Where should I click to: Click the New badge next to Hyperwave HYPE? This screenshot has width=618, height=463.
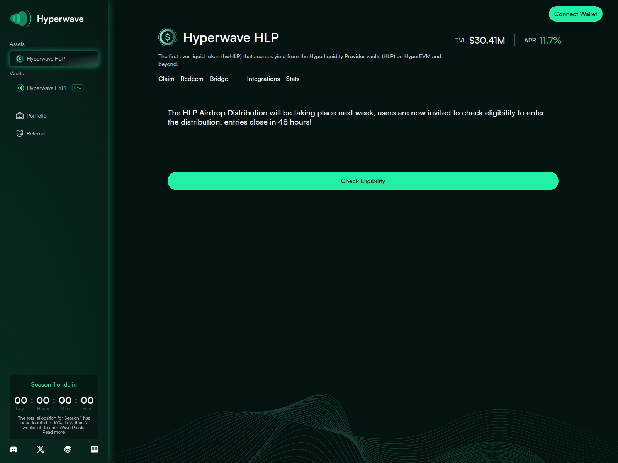coord(78,88)
